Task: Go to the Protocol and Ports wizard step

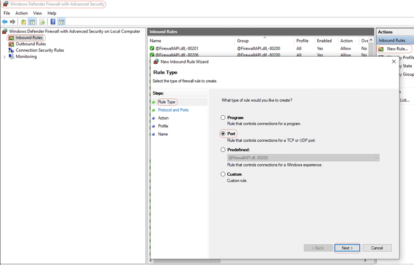Action: pyautogui.click(x=173, y=110)
